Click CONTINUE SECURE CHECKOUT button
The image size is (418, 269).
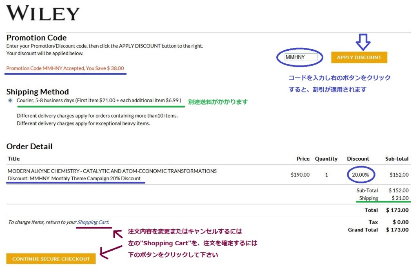(x=51, y=259)
